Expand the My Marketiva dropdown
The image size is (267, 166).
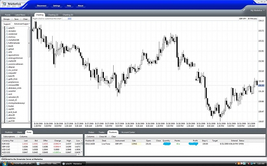[258, 11]
